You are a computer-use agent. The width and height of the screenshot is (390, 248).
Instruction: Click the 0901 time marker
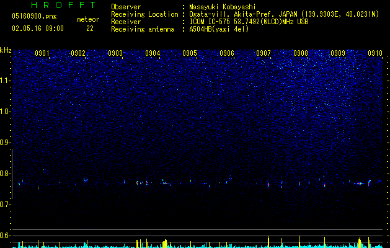(x=42, y=53)
